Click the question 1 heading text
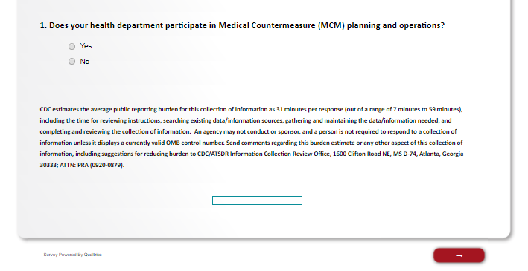The height and width of the screenshot is (271, 528). pyautogui.click(x=242, y=25)
